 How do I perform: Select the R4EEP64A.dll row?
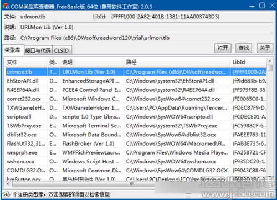(136, 90)
